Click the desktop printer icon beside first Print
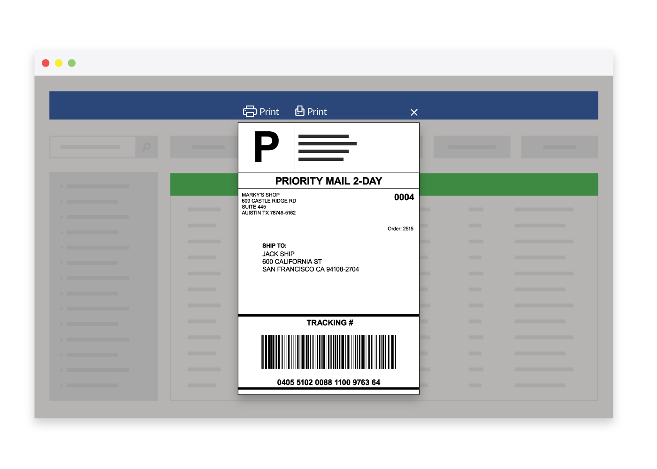657x469 pixels. pos(250,111)
